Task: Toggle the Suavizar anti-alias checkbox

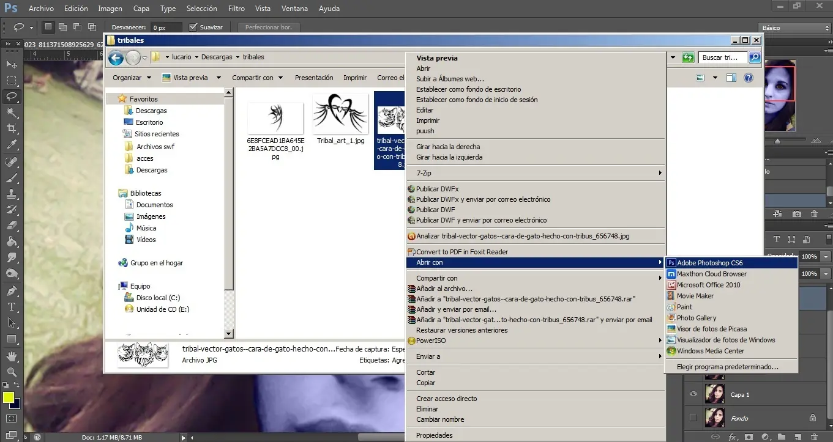Action: click(193, 28)
